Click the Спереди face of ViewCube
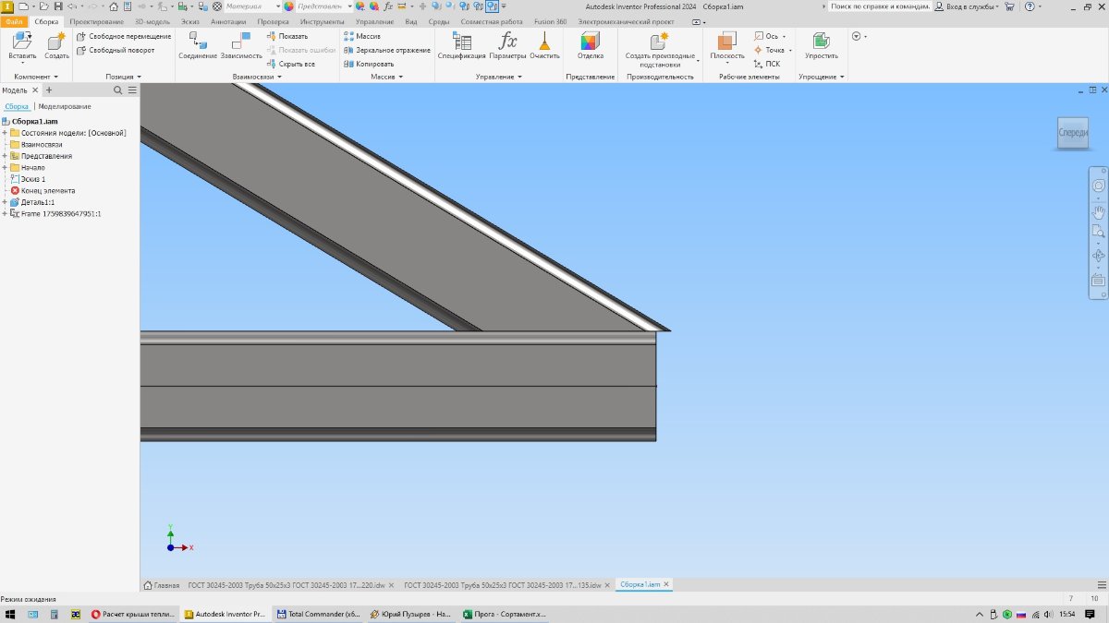The image size is (1109, 623). pyautogui.click(x=1072, y=133)
